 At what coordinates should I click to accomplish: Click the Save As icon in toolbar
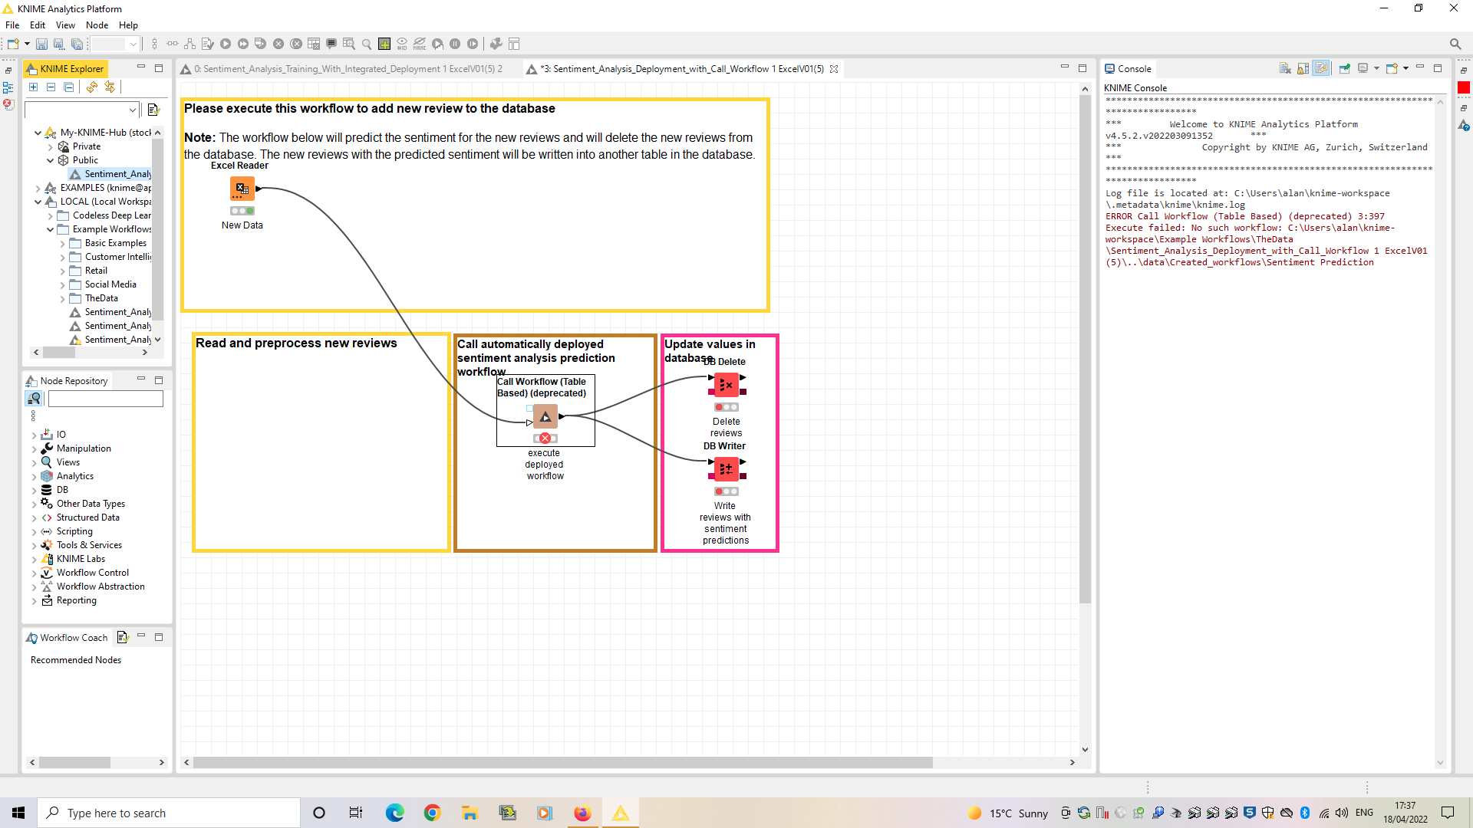(x=59, y=44)
